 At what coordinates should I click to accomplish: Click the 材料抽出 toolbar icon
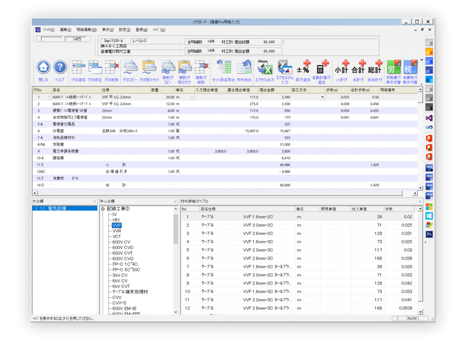244,68
